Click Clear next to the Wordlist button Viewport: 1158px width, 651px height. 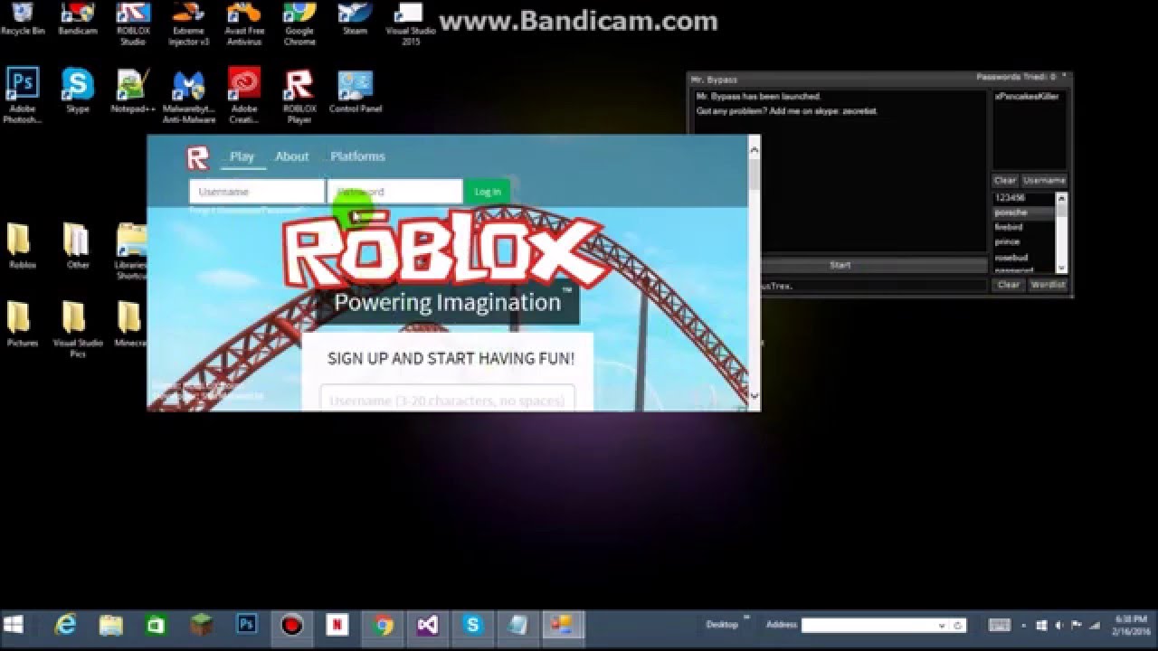[x=1009, y=285]
